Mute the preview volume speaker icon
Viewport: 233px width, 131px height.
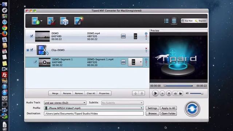(187, 93)
